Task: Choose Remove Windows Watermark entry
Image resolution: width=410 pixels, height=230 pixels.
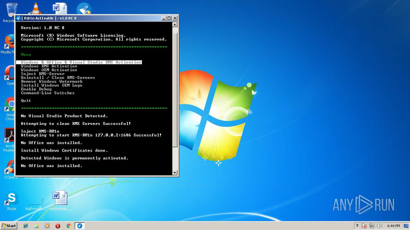Action: pos(52,81)
